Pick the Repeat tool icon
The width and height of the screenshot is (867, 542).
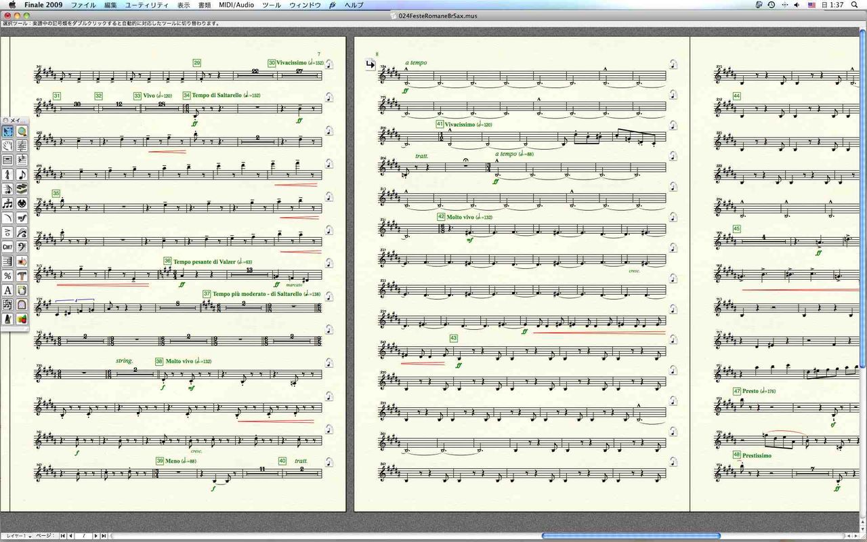pyautogui.click(x=8, y=262)
